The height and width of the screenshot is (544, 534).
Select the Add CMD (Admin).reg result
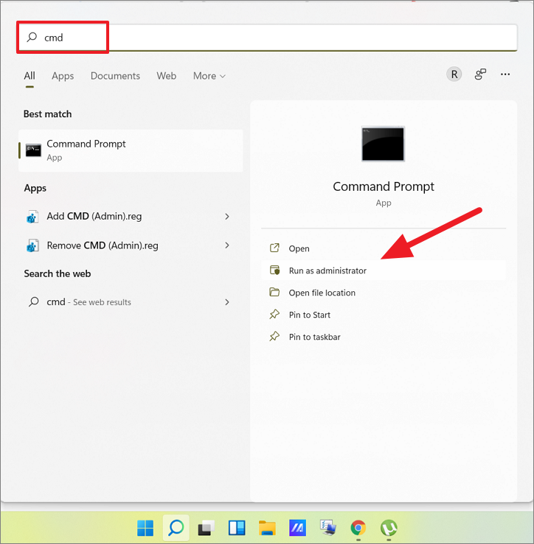[x=131, y=217]
